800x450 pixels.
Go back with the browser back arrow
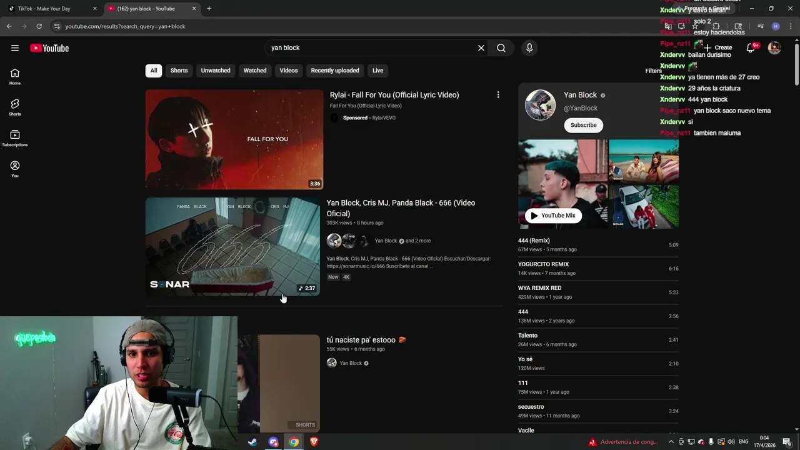(x=9, y=26)
